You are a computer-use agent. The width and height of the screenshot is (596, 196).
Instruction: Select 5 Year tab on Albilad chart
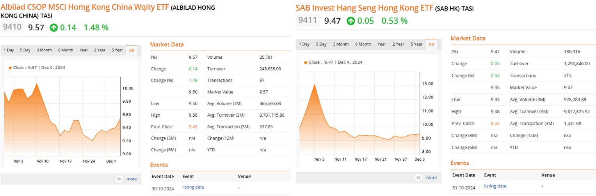click(x=117, y=50)
